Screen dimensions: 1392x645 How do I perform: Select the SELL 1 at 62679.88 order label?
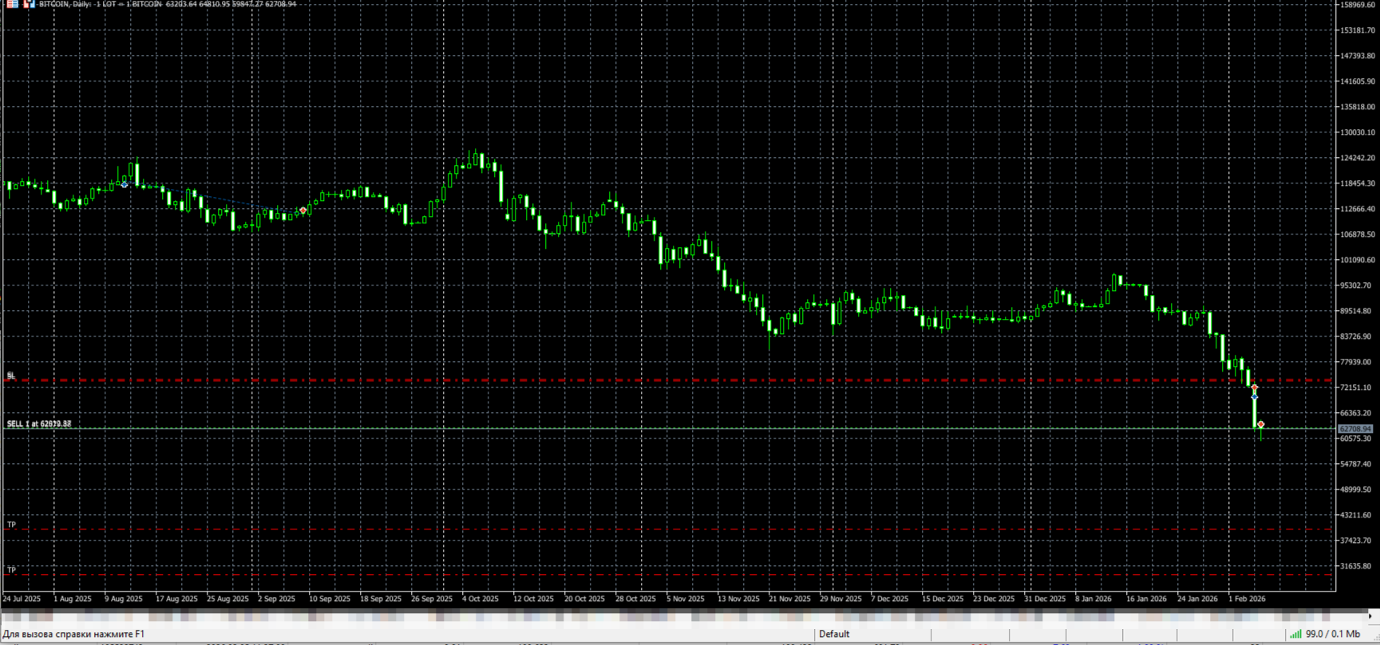(39, 423)
